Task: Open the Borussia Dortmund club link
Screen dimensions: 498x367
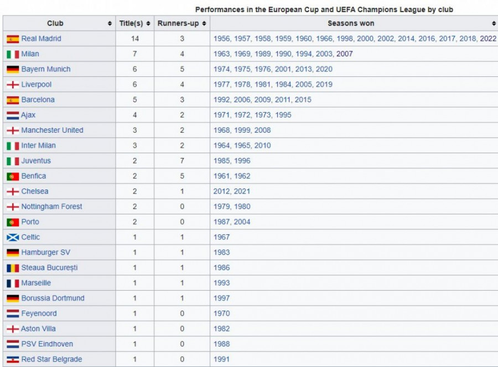Action: click(x=53, y=298)
